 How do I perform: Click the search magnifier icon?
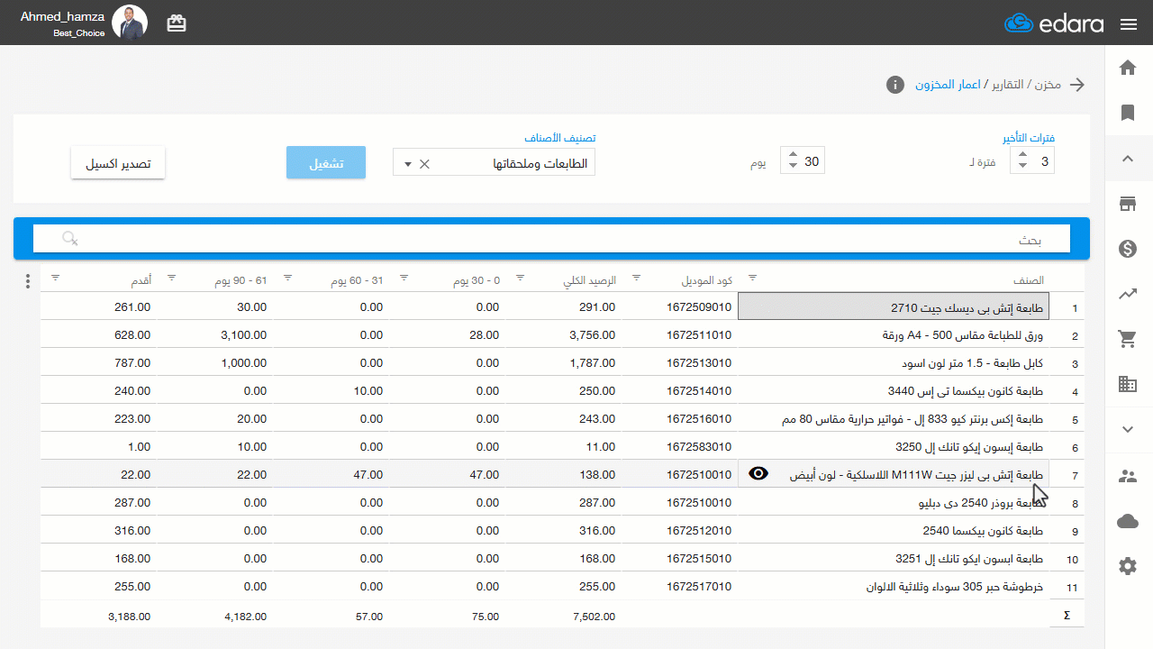69,239
